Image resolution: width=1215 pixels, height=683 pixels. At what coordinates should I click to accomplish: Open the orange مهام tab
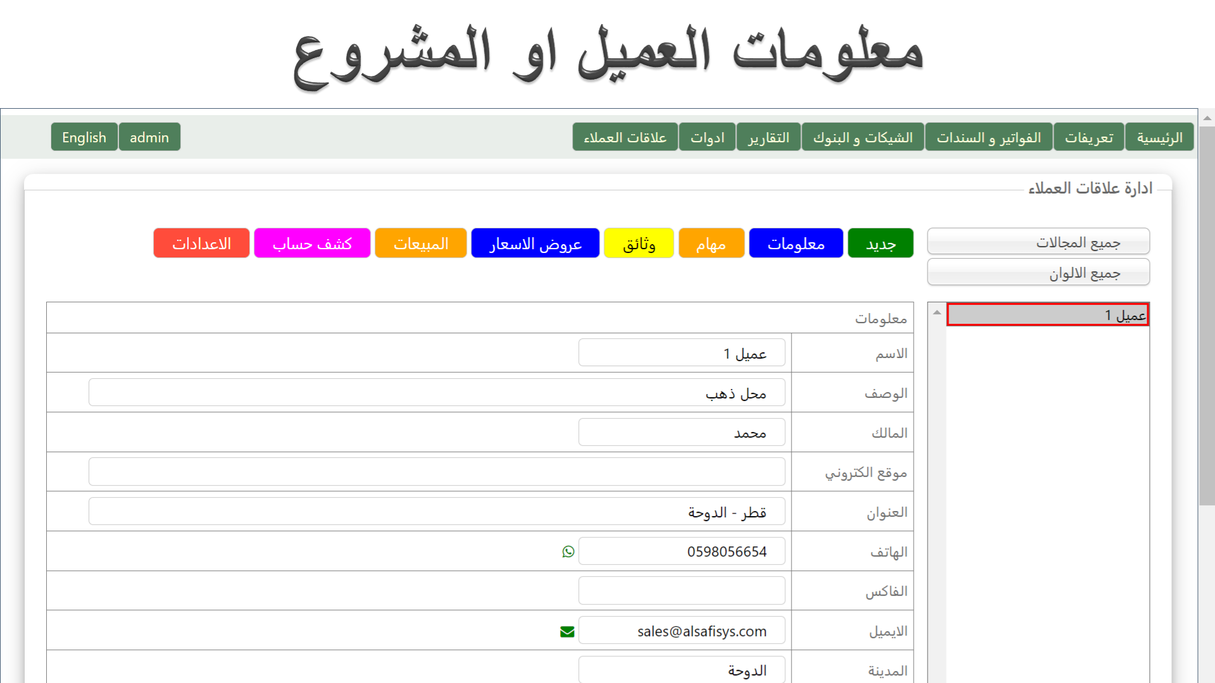(711, 243)
